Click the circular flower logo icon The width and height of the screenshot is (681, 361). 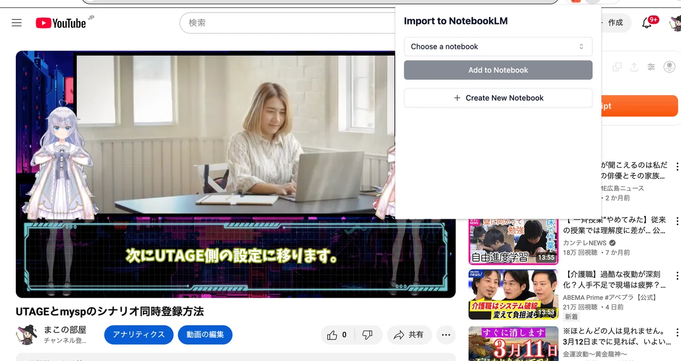tap(669, 67)
